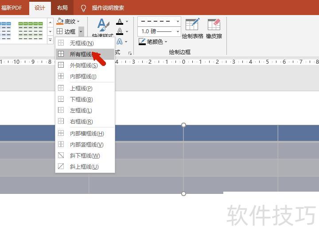Screen dimensions: 319x239
Task: Expand the 底纹 dropdown arrow
Action: tap(78, 21)
